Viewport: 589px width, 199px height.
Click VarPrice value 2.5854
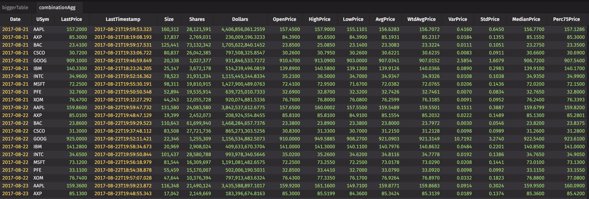coord(465,61)
